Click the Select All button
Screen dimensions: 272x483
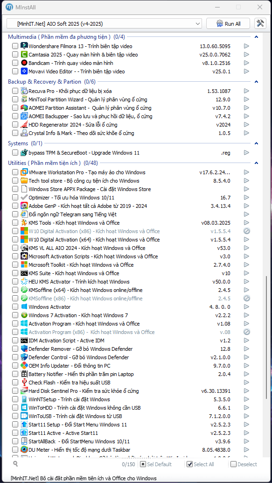201,464
